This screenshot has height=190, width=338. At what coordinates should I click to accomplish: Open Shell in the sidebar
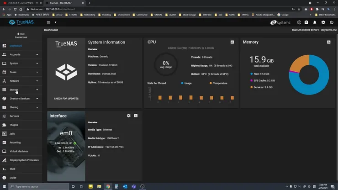click(21, 169)
